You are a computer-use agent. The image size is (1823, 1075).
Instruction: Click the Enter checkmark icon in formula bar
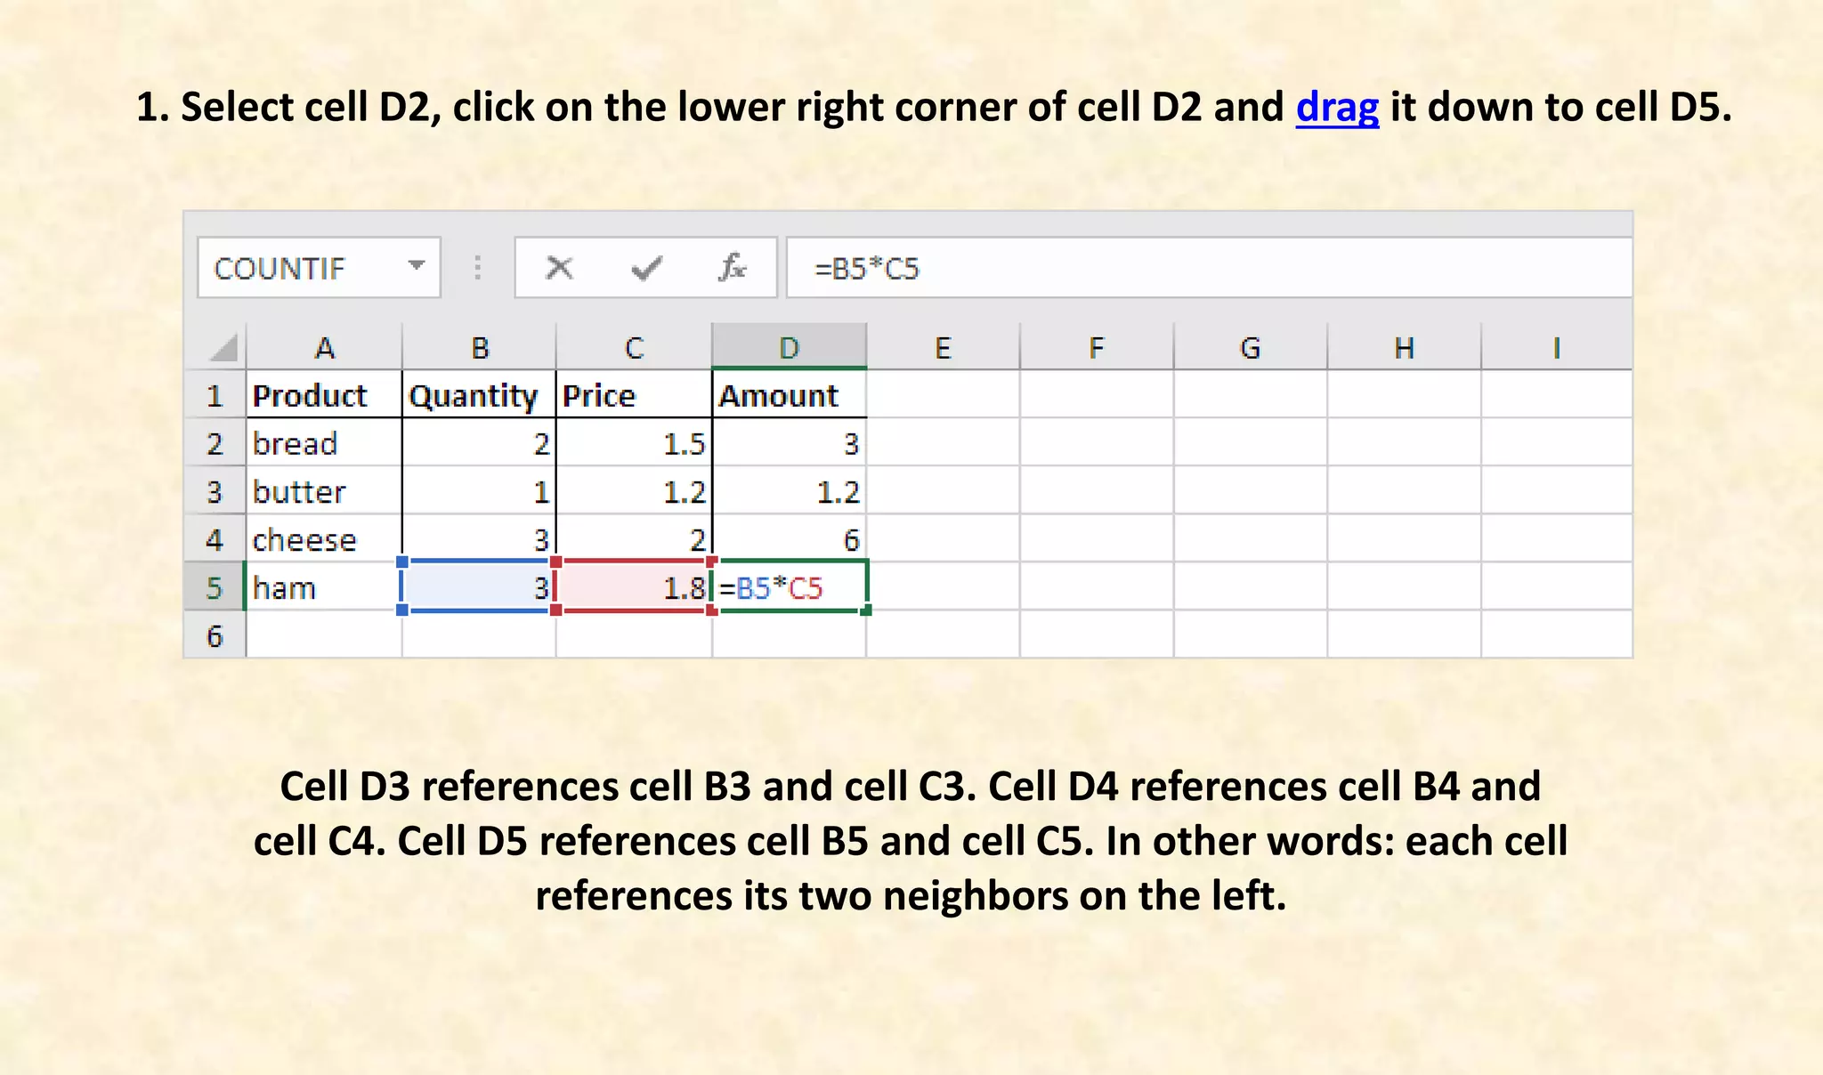[646, 267]
